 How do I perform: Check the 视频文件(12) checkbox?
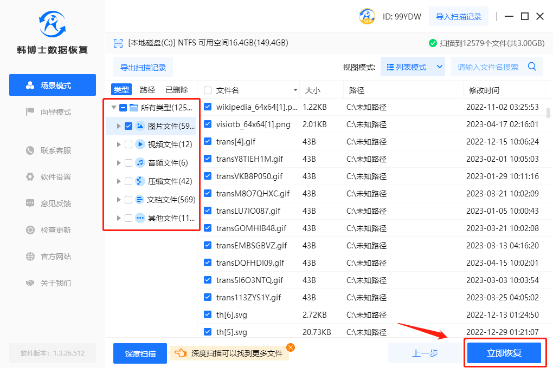point(128,144)
